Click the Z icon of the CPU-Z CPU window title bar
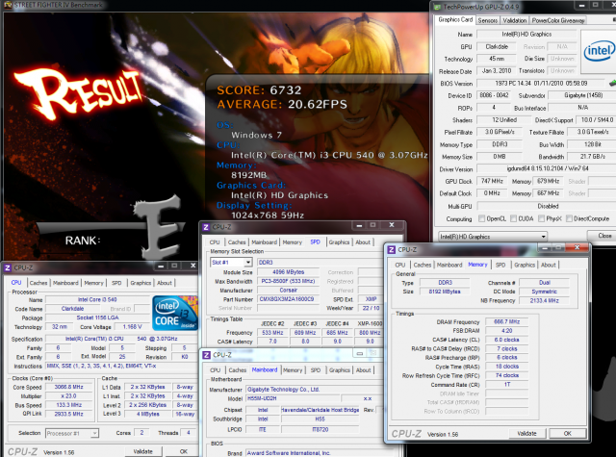 8,267
